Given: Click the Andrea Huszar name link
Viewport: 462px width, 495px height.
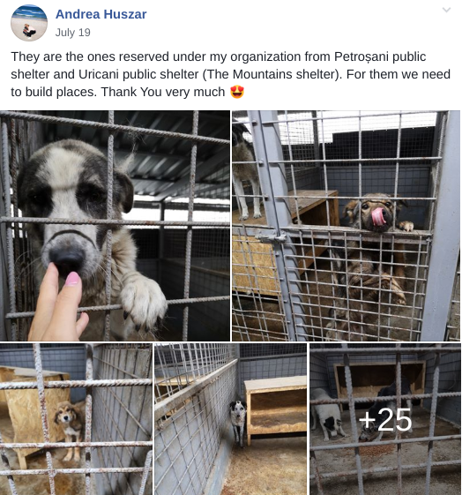Looking at the screenshot, I should coord(101,14).
